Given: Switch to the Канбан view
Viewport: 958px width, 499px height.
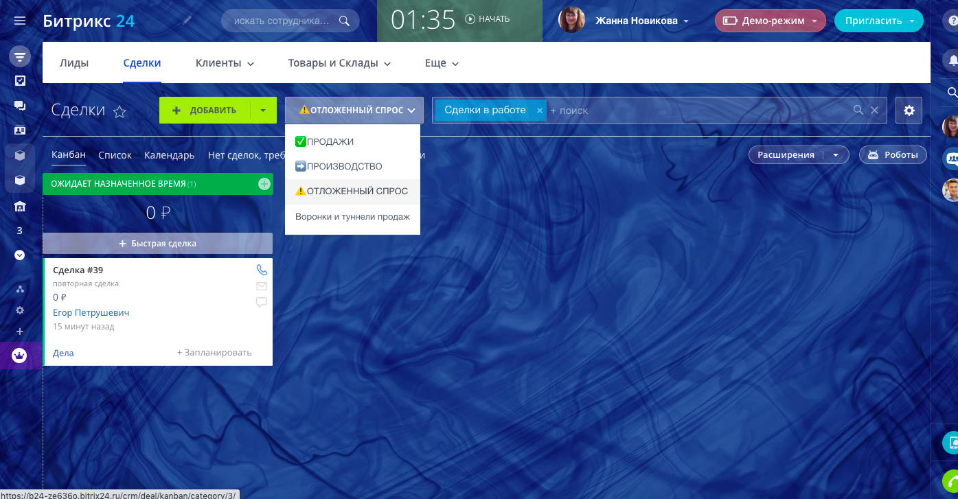Looking at the screenshot, I should pos(69,155).
